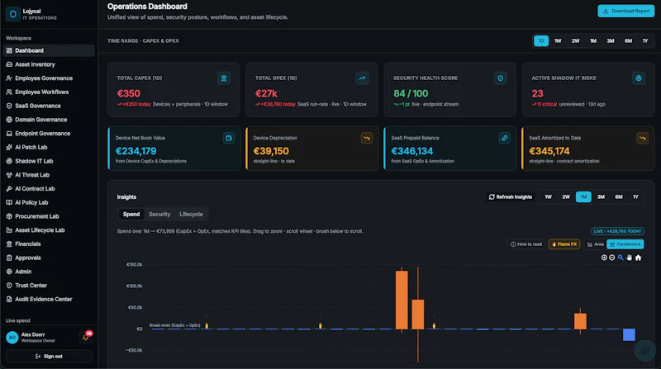Image resolution: width=661 pixels, height=369 pixels.
Task: Click the Audit Evidence Center icon
Action: [x=9, y=300]
